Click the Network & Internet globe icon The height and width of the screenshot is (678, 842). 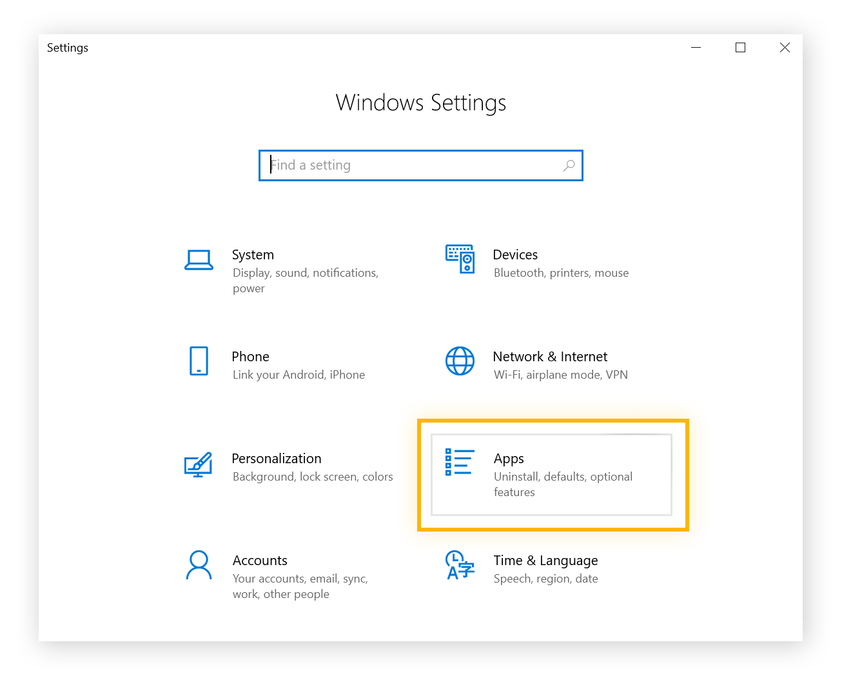coord(460,361)
